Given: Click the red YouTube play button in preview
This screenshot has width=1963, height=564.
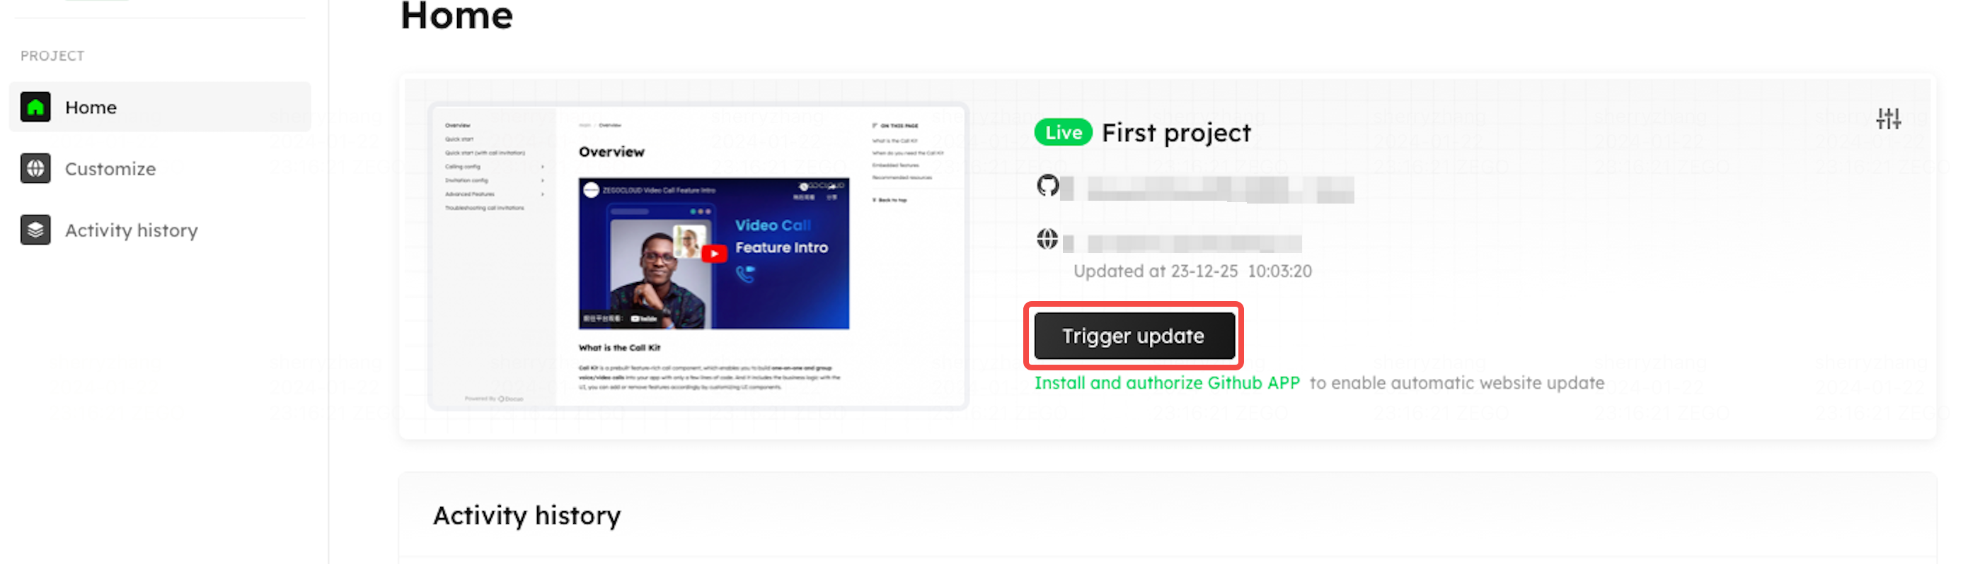Looking at the screenshot, I should click(x=713, y=254).
